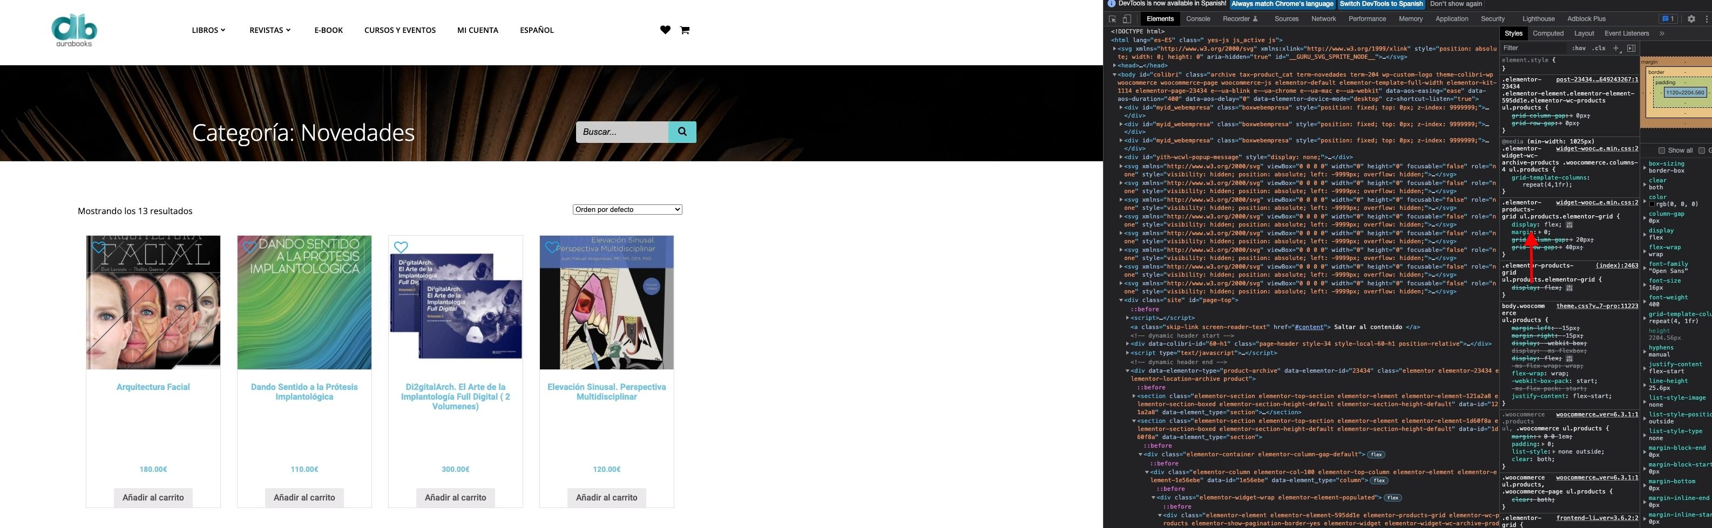Add Arquitectura Facial to cart

153,497
